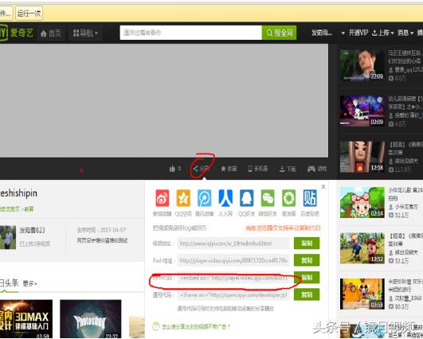Click the watch-on-phone icon

[250, 169]
